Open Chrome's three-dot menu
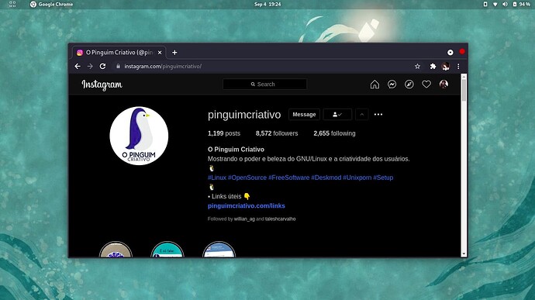Screen dimensions: 535x300 point(458,66)
